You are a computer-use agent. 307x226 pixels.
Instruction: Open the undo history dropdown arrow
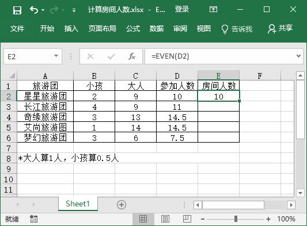click(x=43, y=10)
